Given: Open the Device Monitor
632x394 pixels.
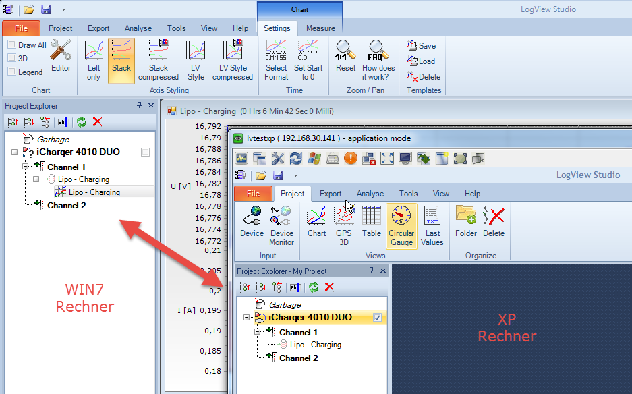Looking at the screenshot, I should pos(282,226).
